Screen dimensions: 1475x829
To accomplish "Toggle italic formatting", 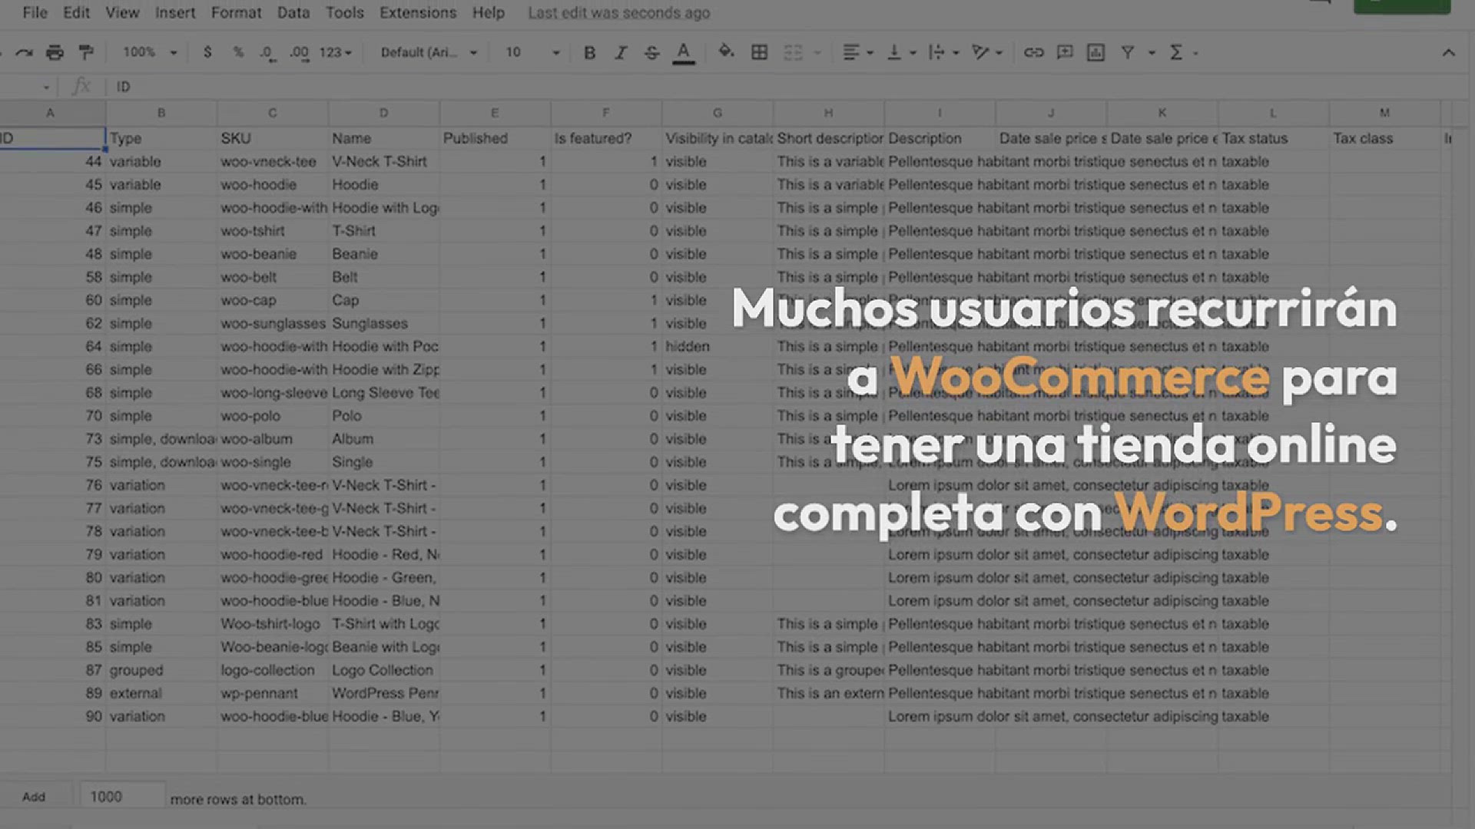I will click(621, 52).
